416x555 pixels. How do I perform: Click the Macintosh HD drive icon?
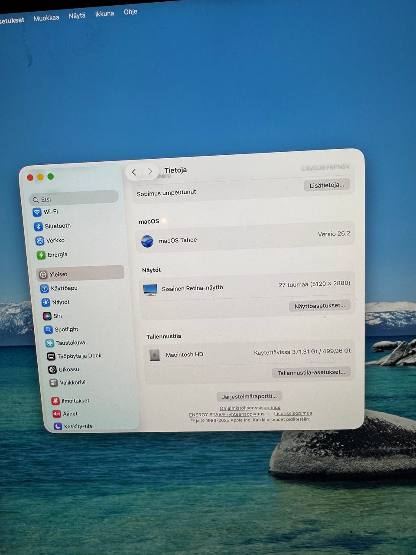[154, 355]
